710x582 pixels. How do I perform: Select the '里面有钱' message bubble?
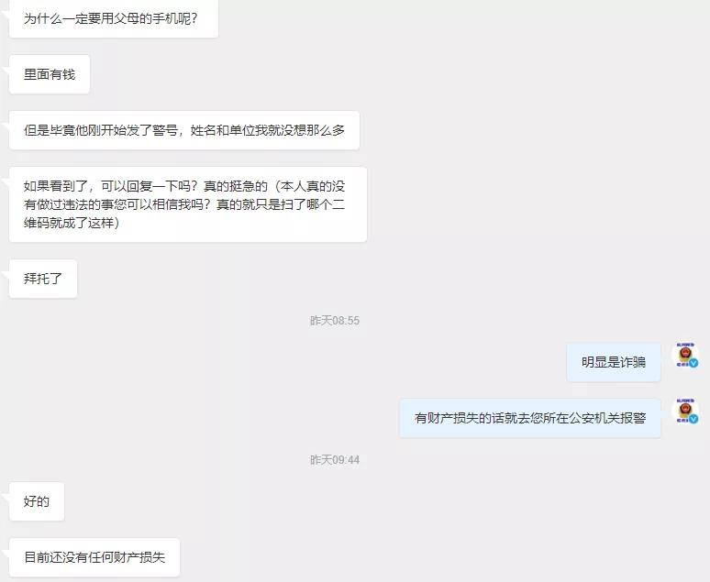50,74
